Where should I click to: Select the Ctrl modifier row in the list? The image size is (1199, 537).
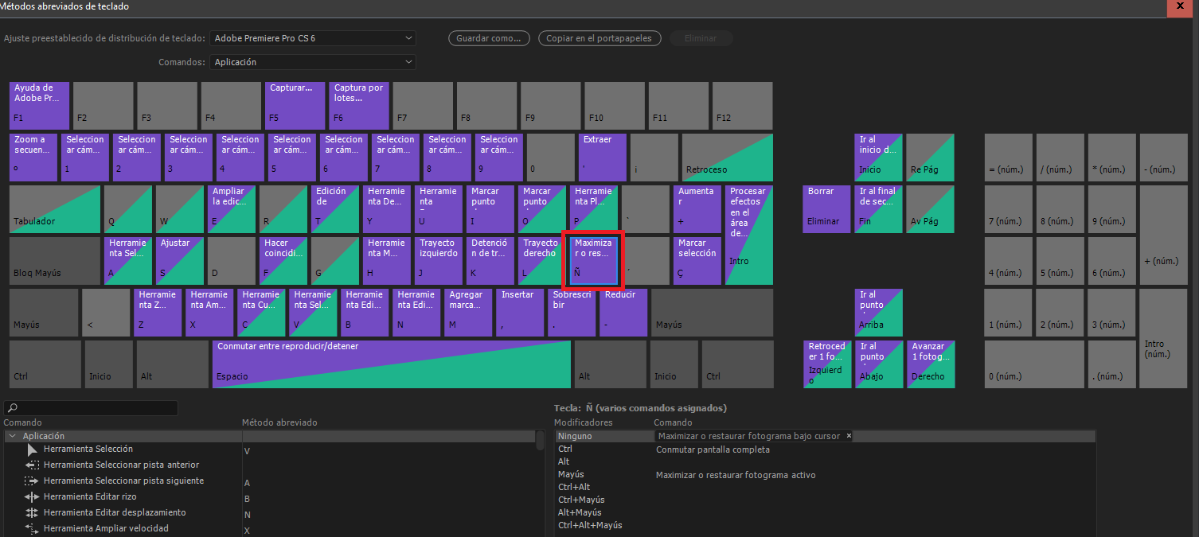pyautogui.click(x=825, y=449)
